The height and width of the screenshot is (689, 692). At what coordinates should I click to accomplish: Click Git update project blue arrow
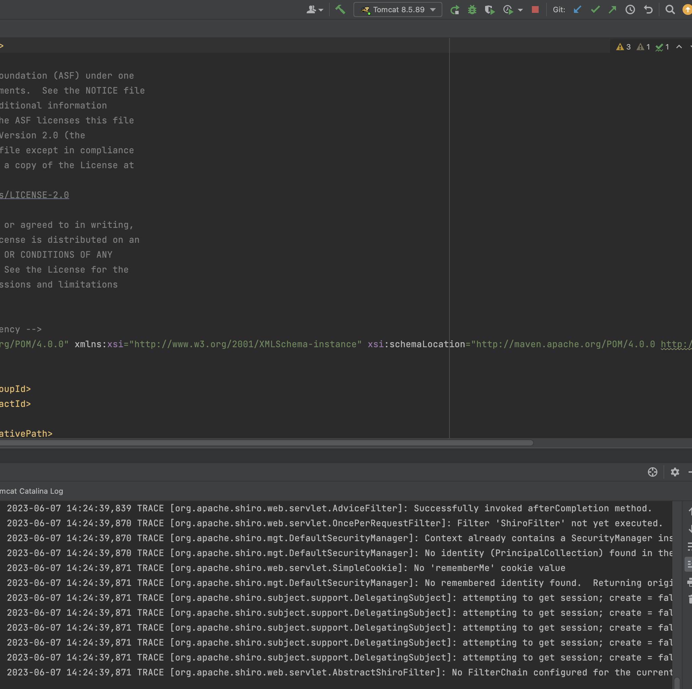pos(577,10)
